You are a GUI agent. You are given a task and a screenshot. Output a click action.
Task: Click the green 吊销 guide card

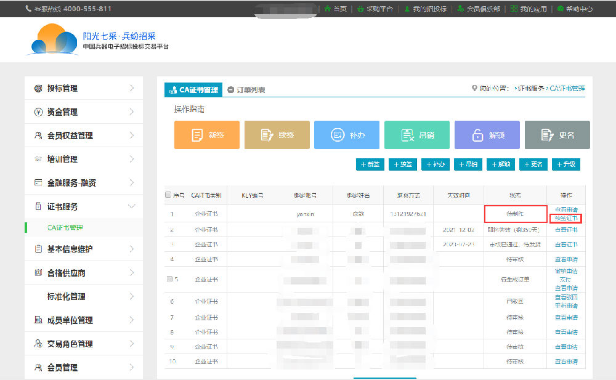tap(417, 135)
